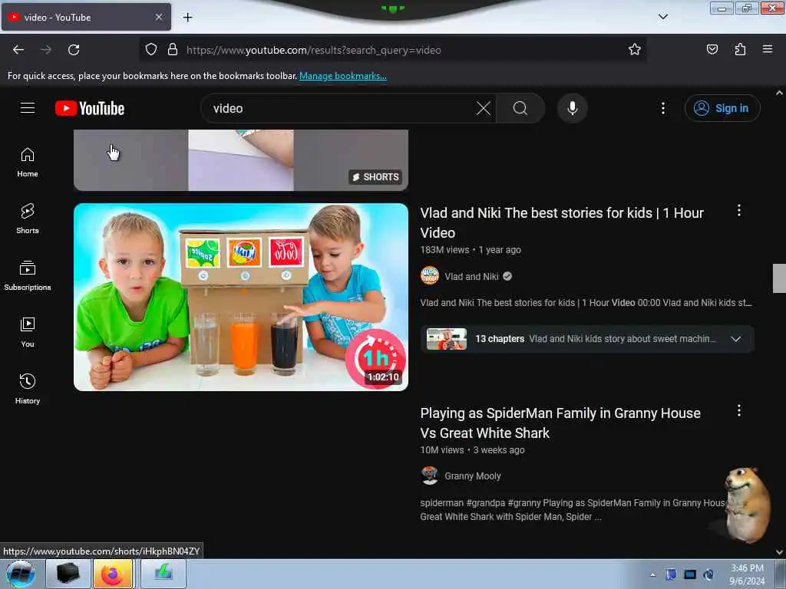Open 'Playing as SpiderMan Family' video title
Screen dimensions: 786x589
tap(560, 423)
